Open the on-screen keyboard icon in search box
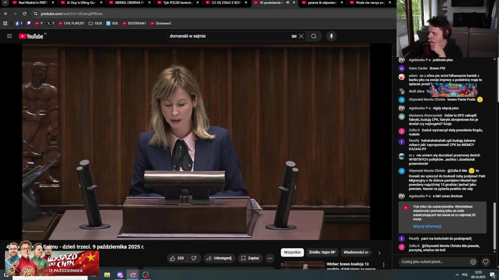The width and height of the screenshot is (499, 280). [294, 36]
